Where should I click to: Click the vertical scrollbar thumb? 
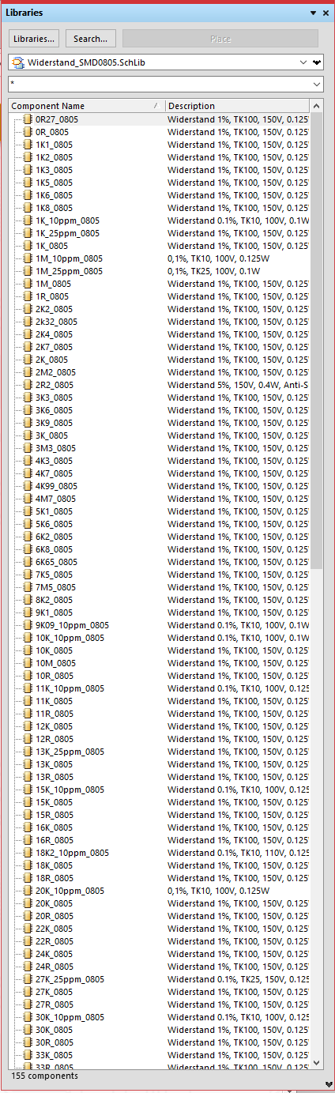[317, 341]
